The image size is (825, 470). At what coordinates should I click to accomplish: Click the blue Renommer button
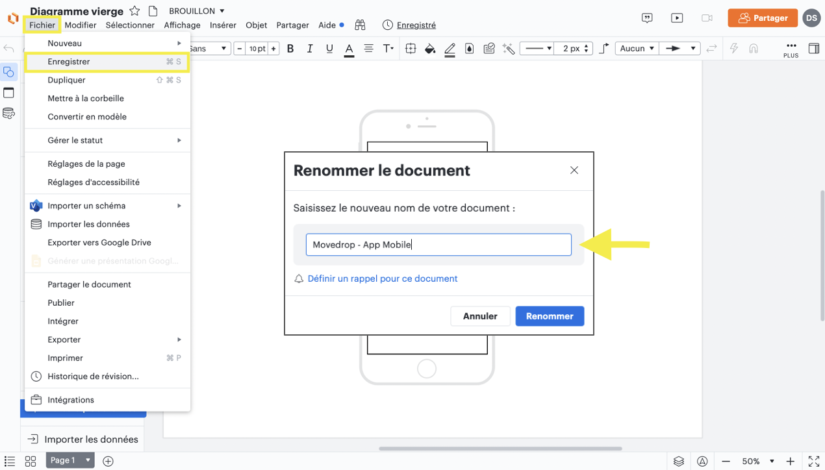click(x=550, y=316)
